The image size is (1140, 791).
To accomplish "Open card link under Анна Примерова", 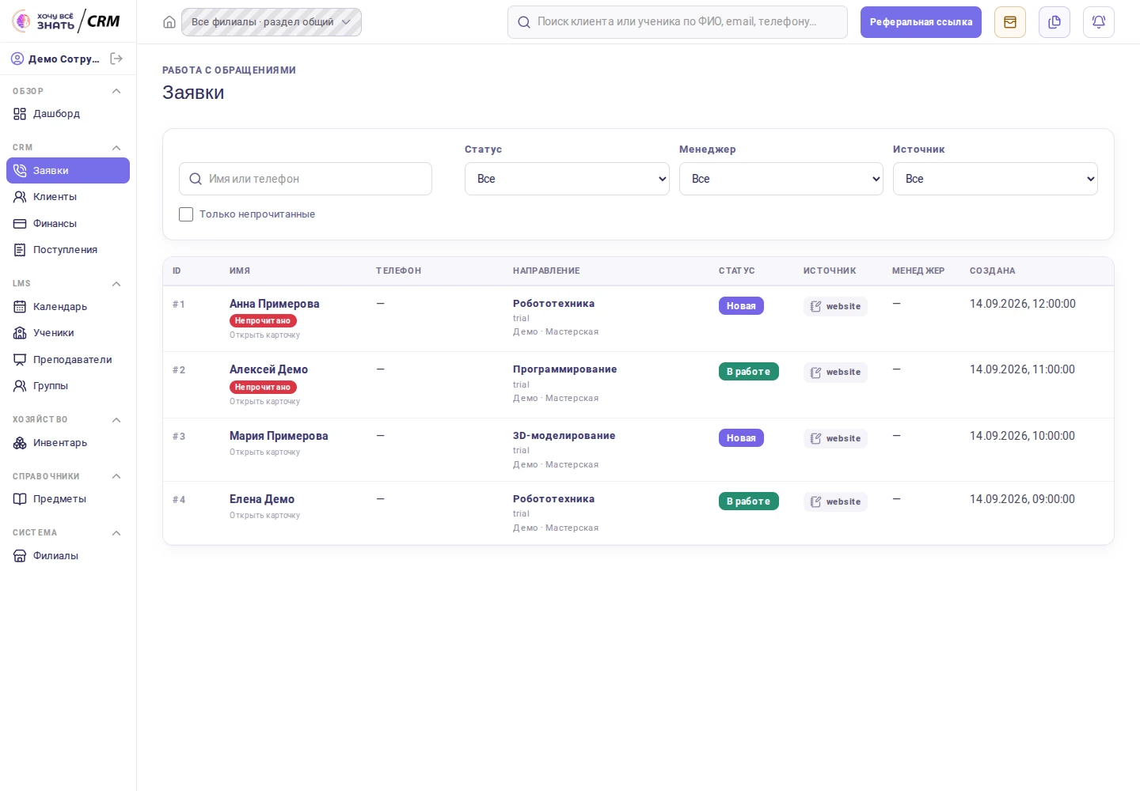I will [x=264, y=335].
